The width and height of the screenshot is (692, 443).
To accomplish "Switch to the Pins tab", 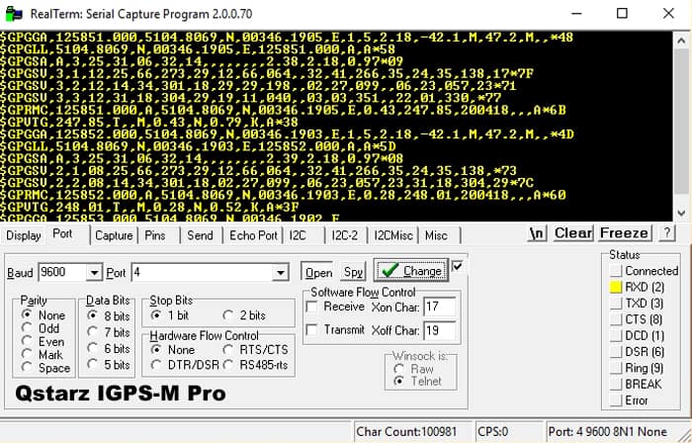I will [155, 235].
